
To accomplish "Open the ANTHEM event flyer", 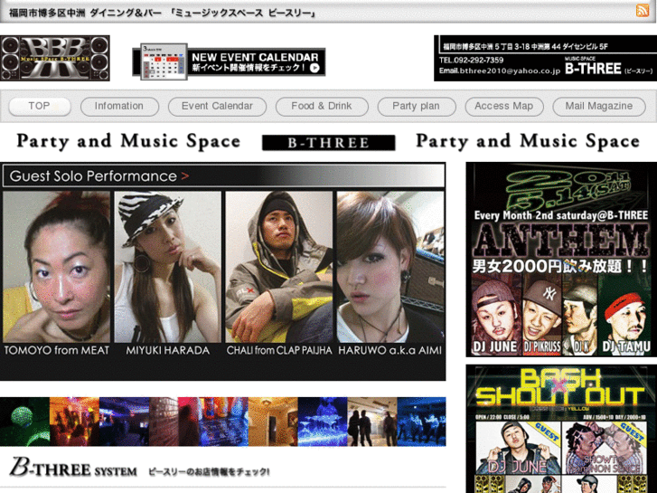I will tap(561, 260).
